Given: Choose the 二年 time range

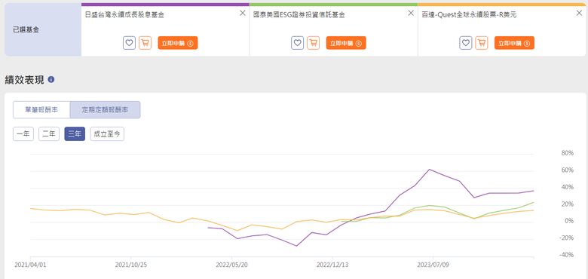Looking at the screenshot, I should 49,134.
